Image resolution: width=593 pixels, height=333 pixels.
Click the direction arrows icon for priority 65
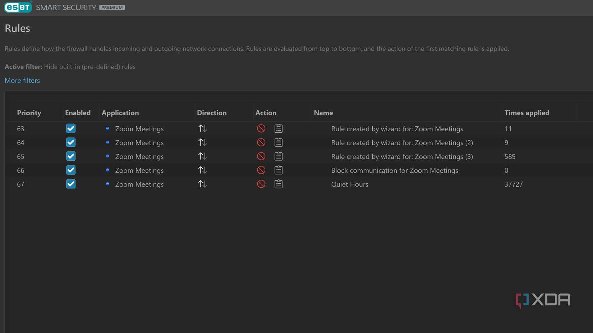[202, 156]
